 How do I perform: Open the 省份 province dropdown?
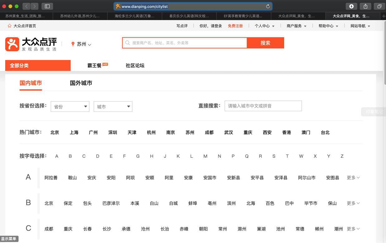point(70,107)
